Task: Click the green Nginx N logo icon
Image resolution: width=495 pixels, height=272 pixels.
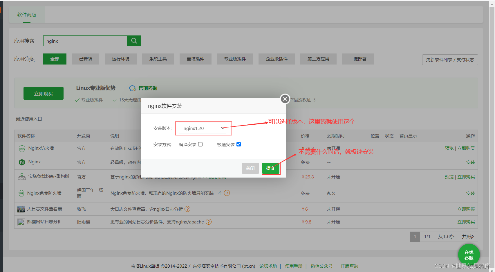Action: point(22,162)
